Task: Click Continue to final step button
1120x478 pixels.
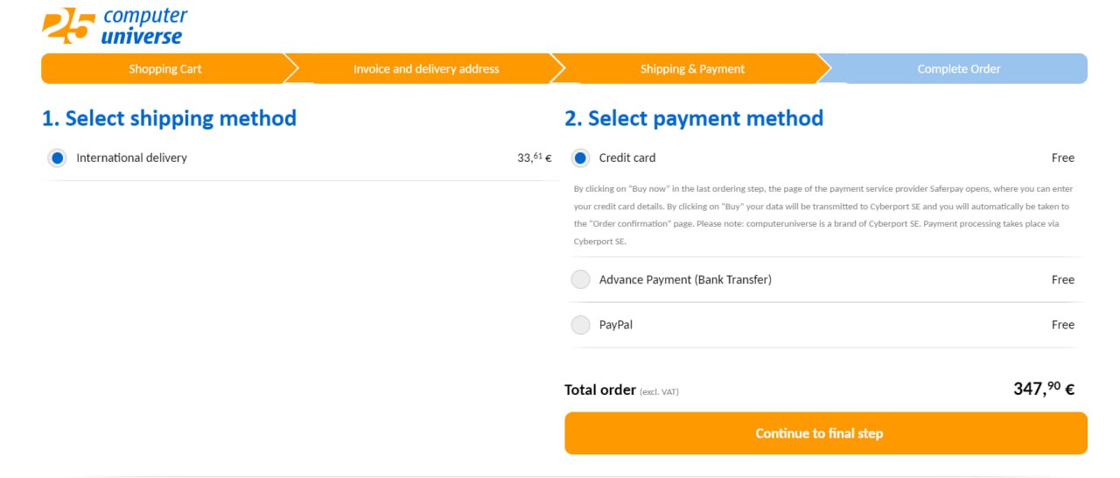Action: pos(826,433)
